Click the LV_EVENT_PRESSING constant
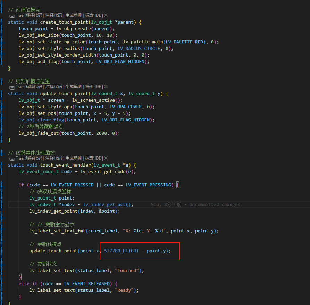This screenshot has width=310, height=305. pos(148,185)
